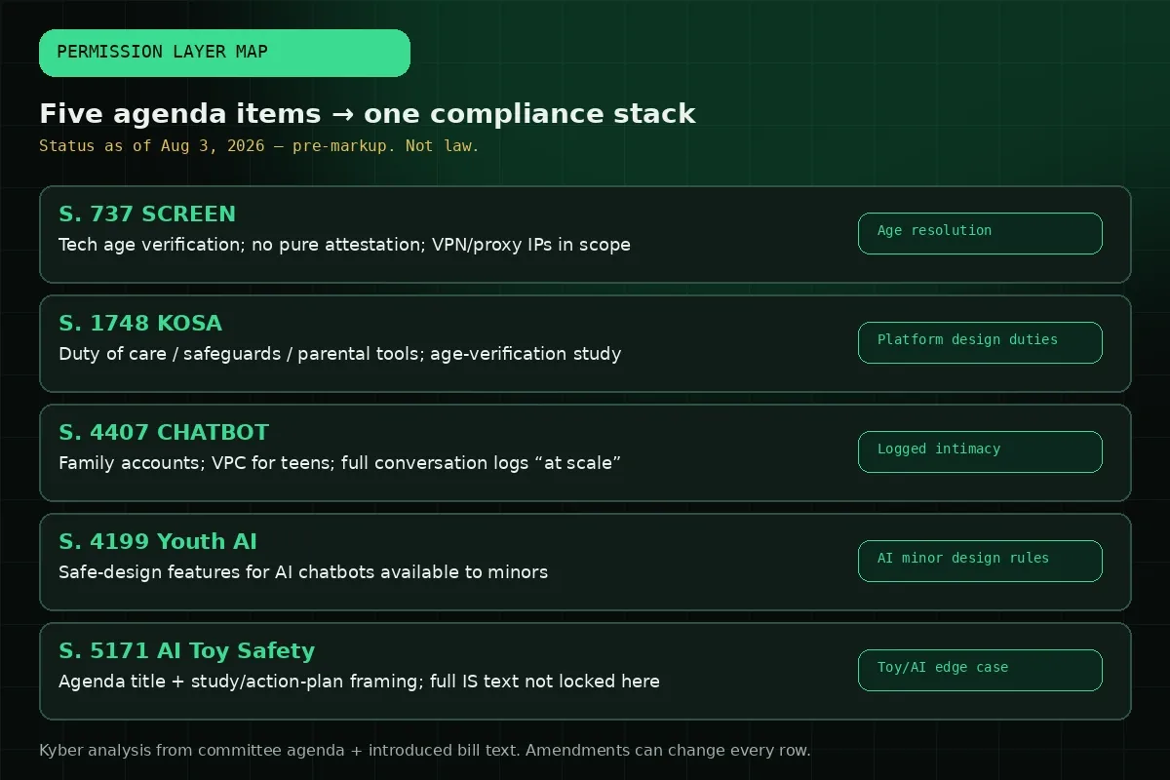Click the Family accounts description text
Image resolution: width=1170 pixels, height=780 pixels.
point(339,463)
